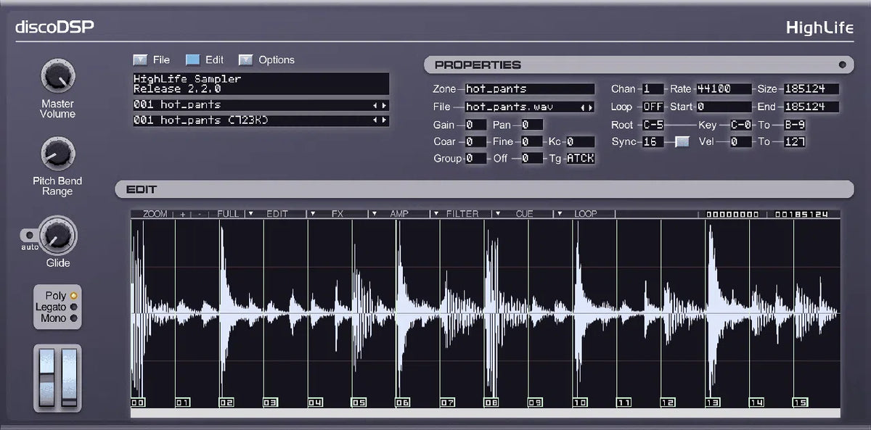Click the File menu button
The width and height of the screenshot is (871, 430).
pos(141,60)
